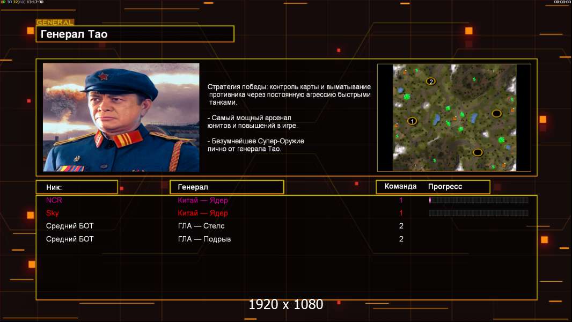Click team number 2 for Подрыв bot
Viewport: 572px width, 322px height.
(x=401, y=239)
